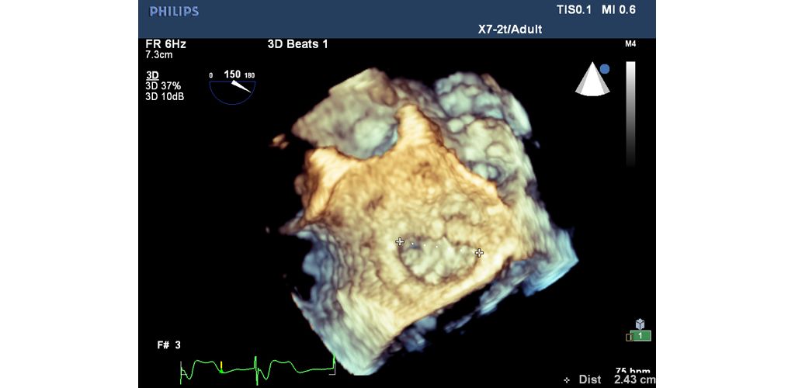Select the MI 0.6 mechanical index reading
Screen dimensions: 795x388
(619, 9)
